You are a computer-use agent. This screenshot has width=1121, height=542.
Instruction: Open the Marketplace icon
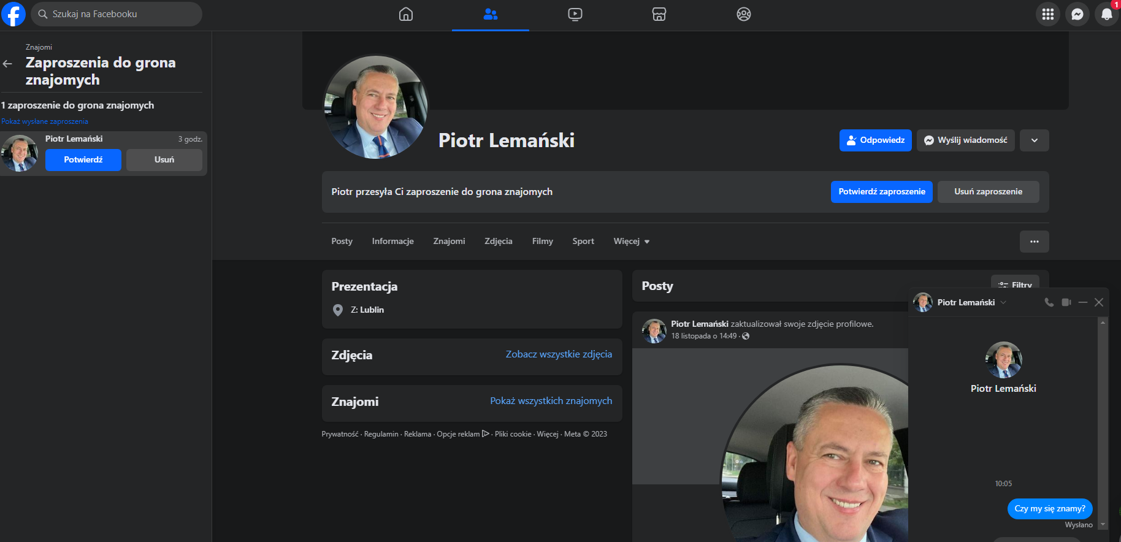tap(659, 14)
